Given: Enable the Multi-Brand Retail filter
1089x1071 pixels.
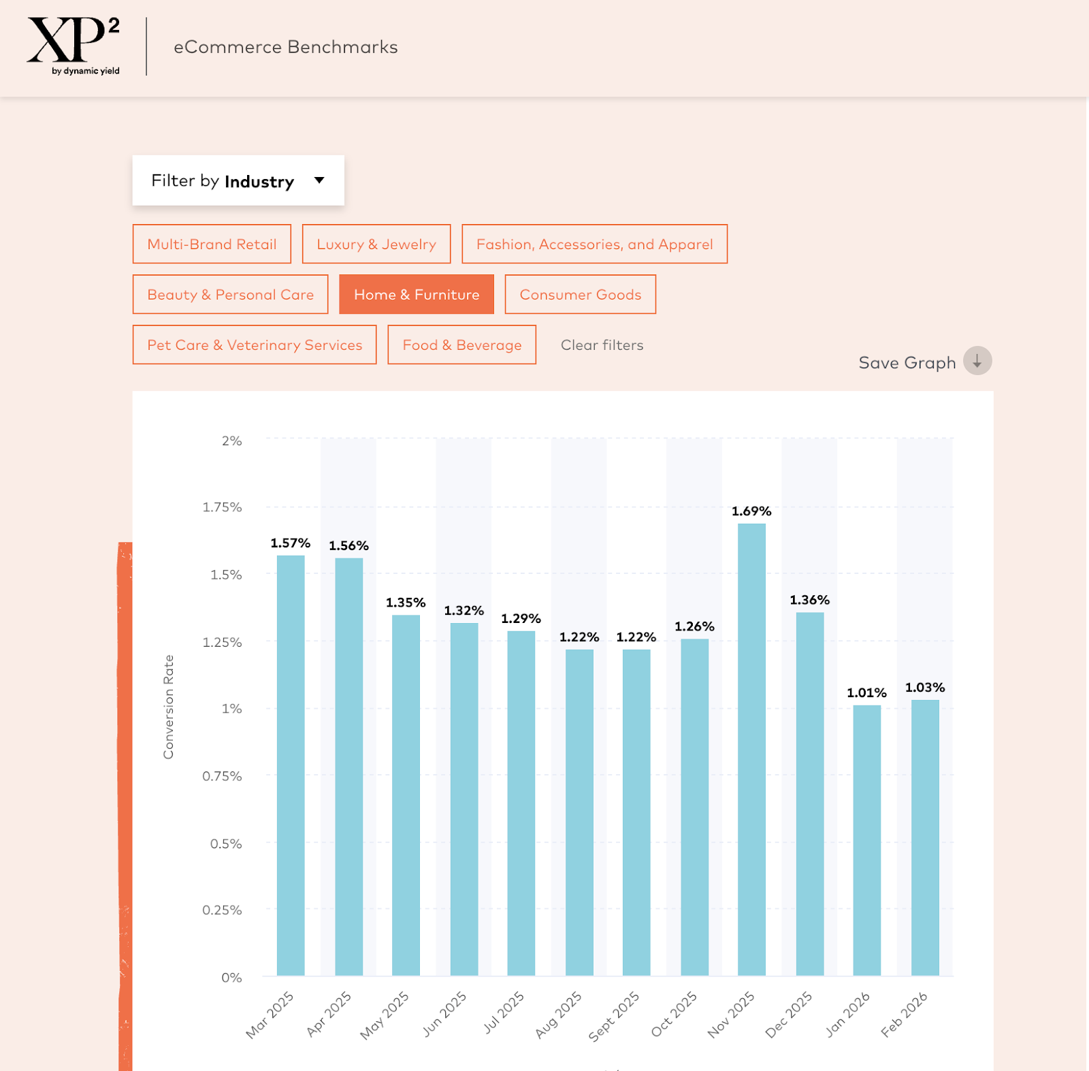Looking at the screenshot, I should pyautogui.click(x=211, y=243).
